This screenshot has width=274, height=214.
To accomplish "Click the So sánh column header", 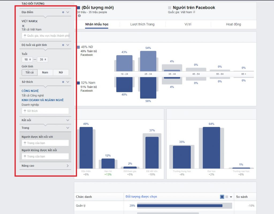I will pyautogui.click(x=242, y=197).
